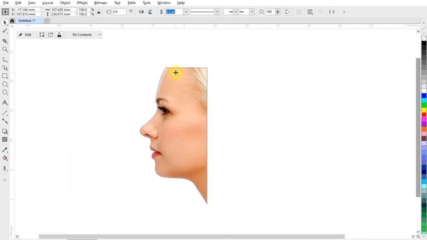
Task: Select the Polygon tool
Action: (x=5, y=93)
